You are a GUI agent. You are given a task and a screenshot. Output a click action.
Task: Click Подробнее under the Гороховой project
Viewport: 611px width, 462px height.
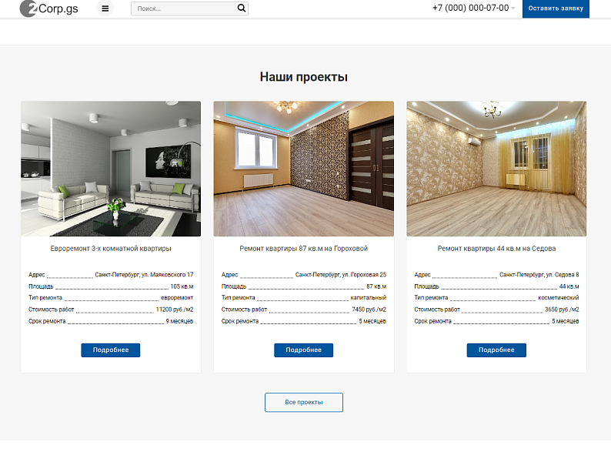pyautogui.click(x=303, y=350)
